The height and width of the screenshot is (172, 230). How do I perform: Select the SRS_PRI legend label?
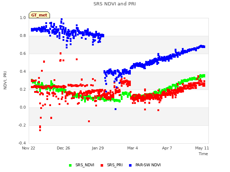pos(115,165)
